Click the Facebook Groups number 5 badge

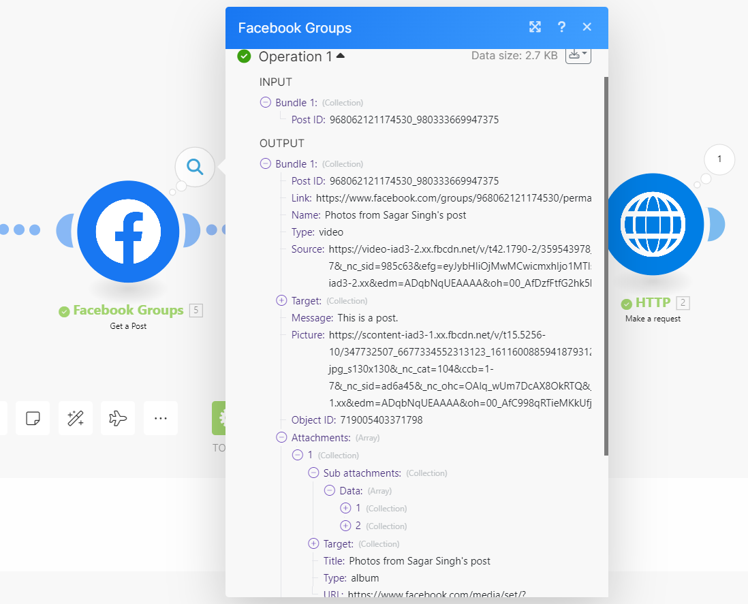[196, 311]
